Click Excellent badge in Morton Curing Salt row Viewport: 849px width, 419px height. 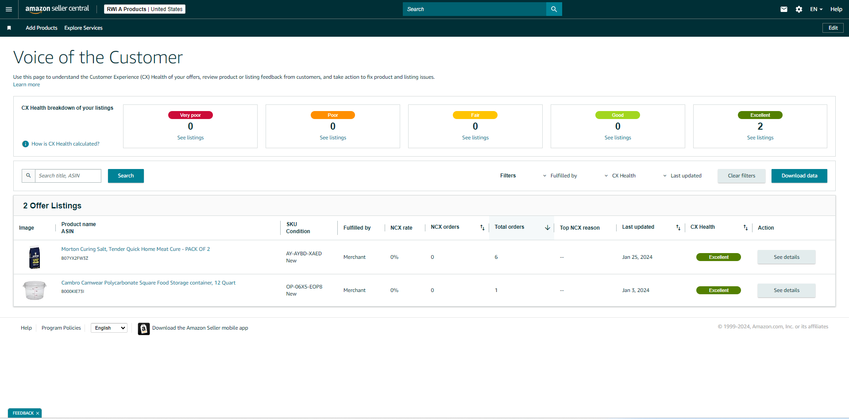click(x=718, y=257)
